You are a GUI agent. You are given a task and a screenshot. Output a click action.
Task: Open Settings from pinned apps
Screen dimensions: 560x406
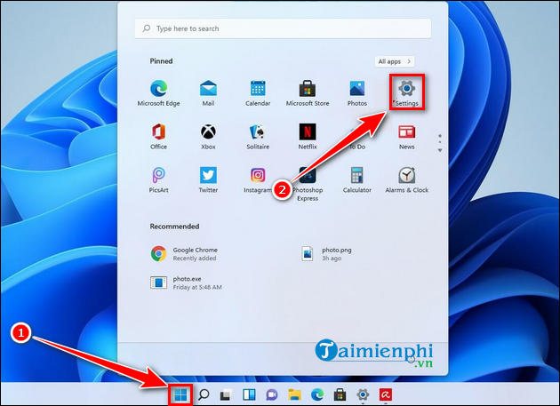(x=406, y=93)
